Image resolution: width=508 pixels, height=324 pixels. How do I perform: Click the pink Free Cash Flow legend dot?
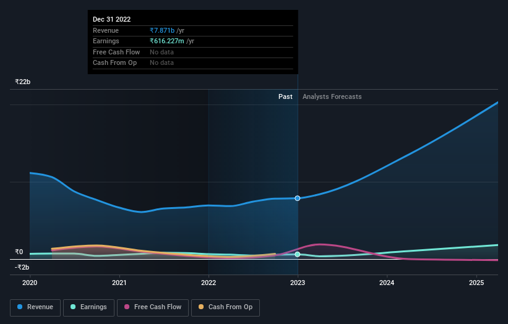click(127, 307)
